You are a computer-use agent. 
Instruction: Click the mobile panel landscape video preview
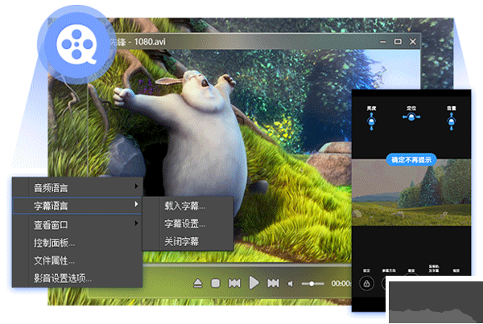411,192
